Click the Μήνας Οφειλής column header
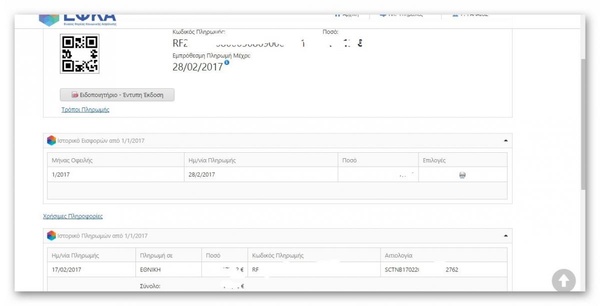This screenshot has height=306, width=600. pos(72,160)
